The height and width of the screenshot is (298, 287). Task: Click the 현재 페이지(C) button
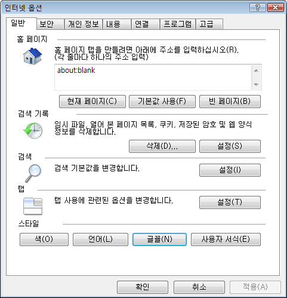[92, 102]
